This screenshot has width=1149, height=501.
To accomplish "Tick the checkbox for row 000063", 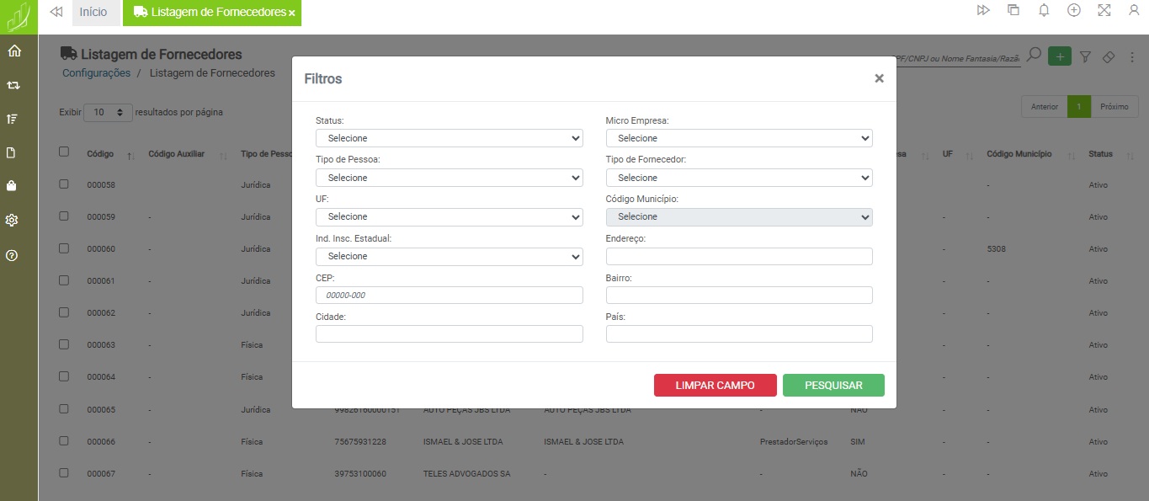I will point(64,344).
